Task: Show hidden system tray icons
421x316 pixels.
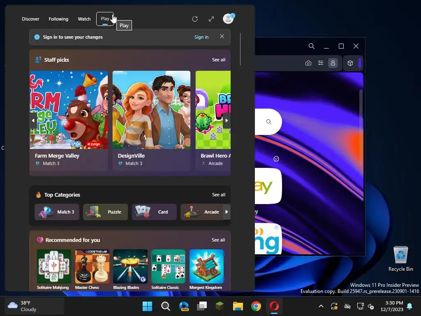Action: (321, 306)
